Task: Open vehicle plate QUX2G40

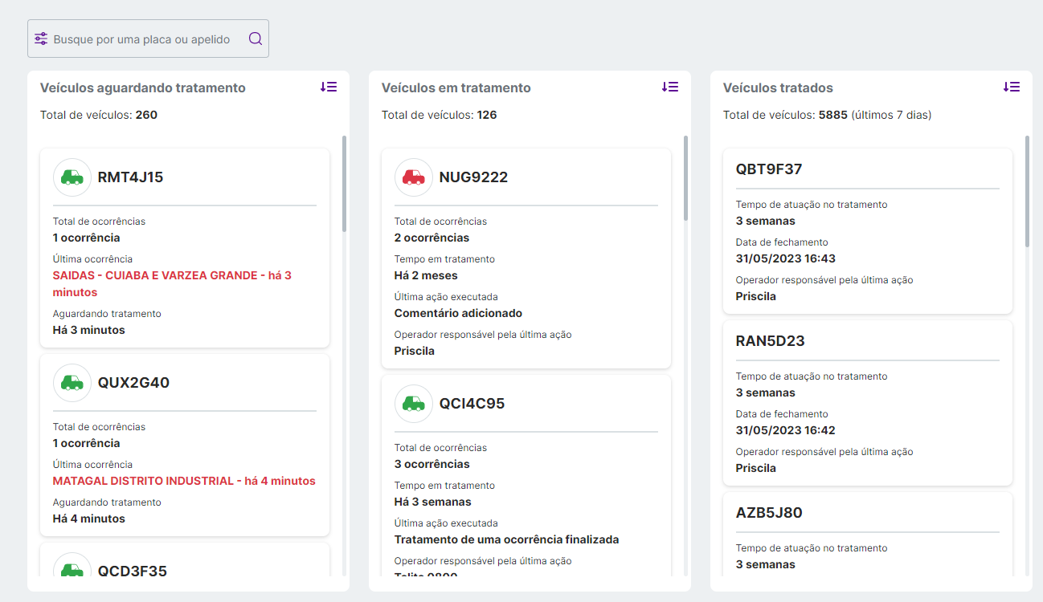Action: [x=133, y=383]
